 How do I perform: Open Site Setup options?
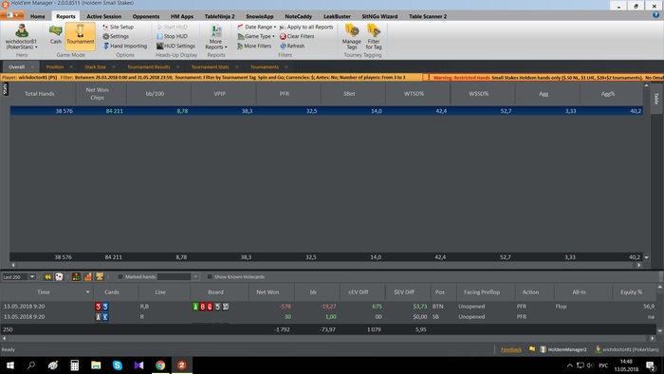coord(119,27)
